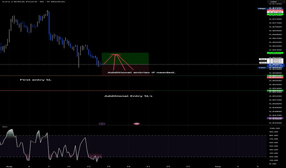
Task: Click the High price label on the axis
Action: (262, 9)
